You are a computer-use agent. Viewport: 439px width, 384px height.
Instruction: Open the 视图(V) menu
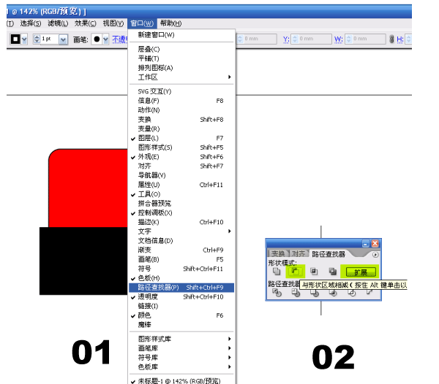pyautogui.click(x=113, y=23)
